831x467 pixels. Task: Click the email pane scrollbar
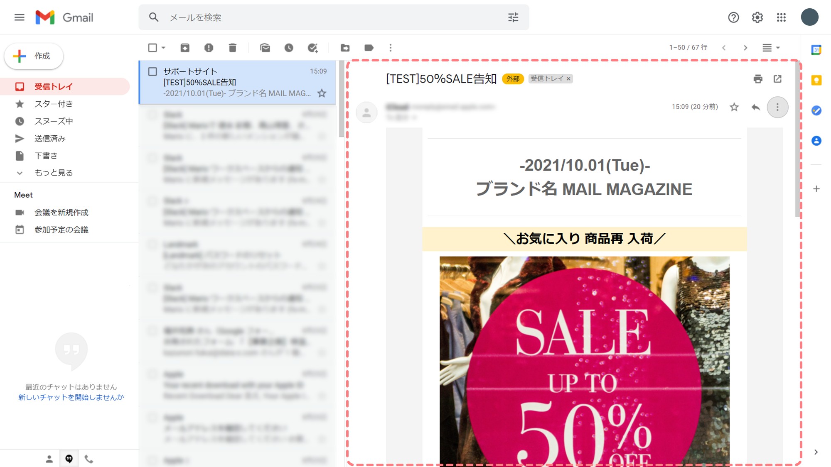tap(797, 139)
